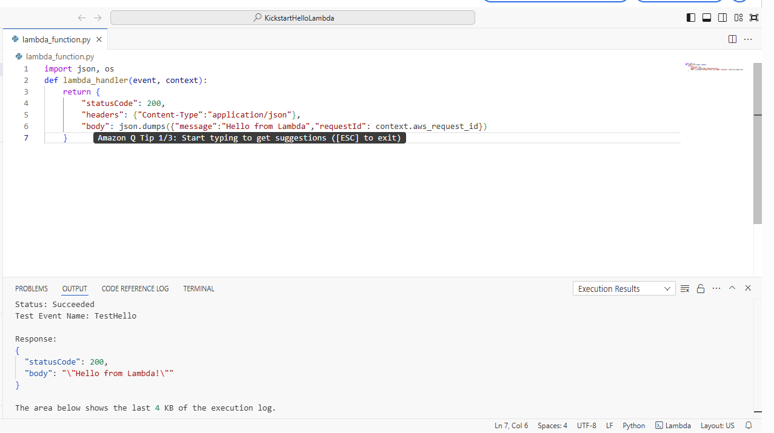Click the 'Response:' output line
The width and height of the screenshot is (774, 433).
36,339
